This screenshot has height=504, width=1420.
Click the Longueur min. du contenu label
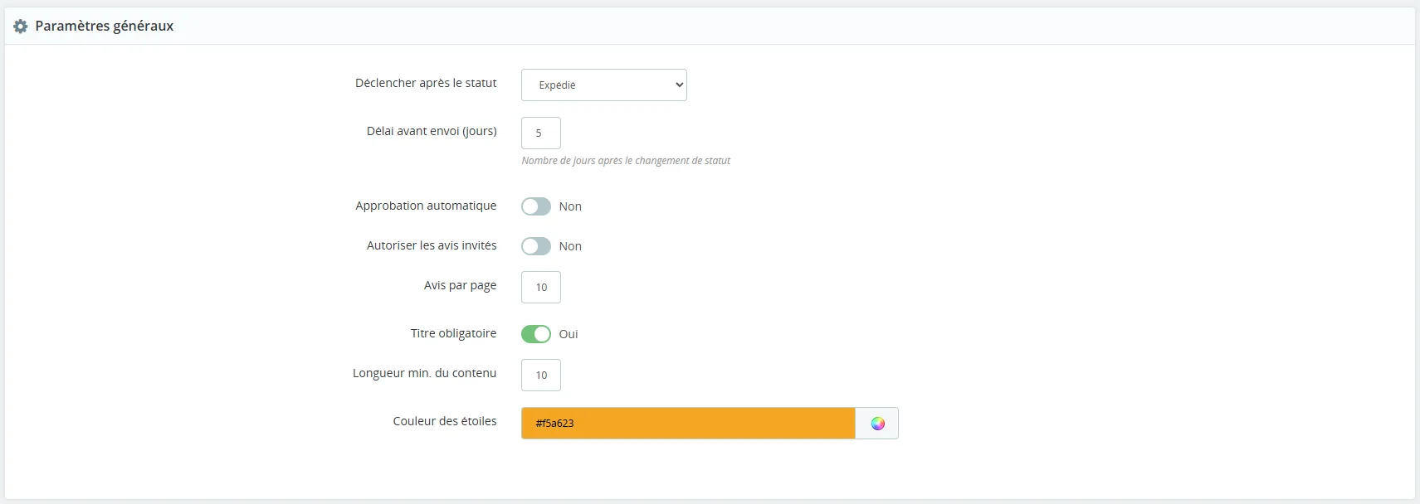(x=424, y=373)
